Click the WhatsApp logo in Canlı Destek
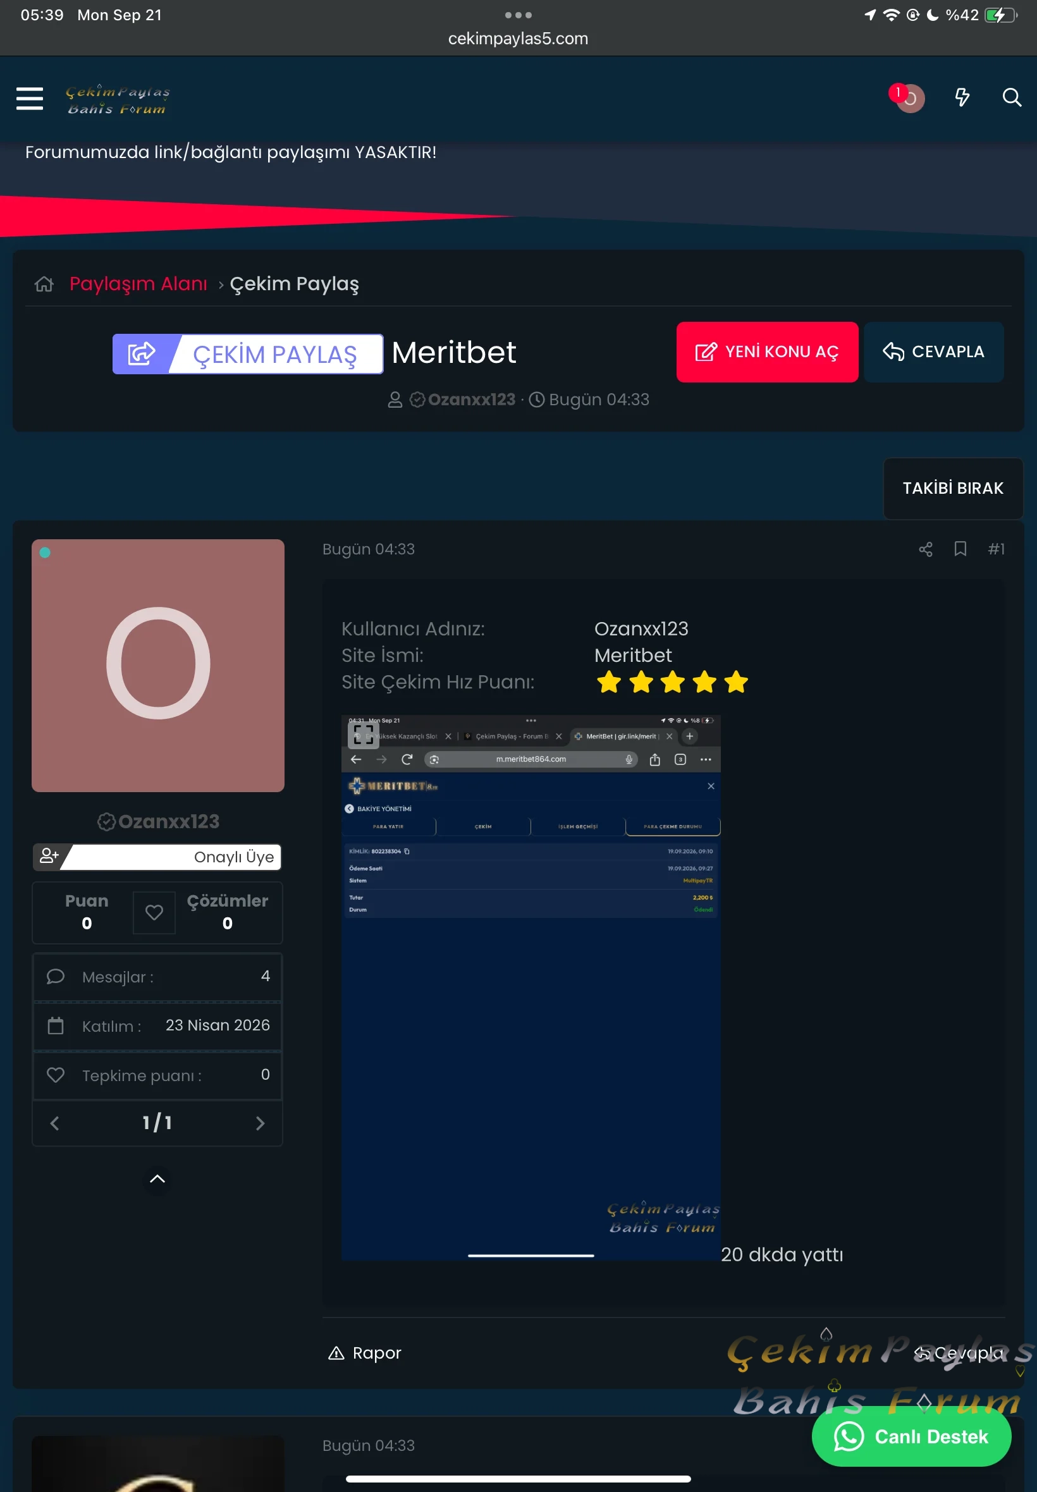The width and height of the screenshot is (1037, 1492). [x=849, y=1436]
